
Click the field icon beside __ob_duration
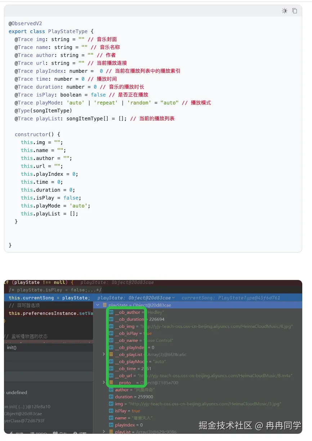[111, 319]
